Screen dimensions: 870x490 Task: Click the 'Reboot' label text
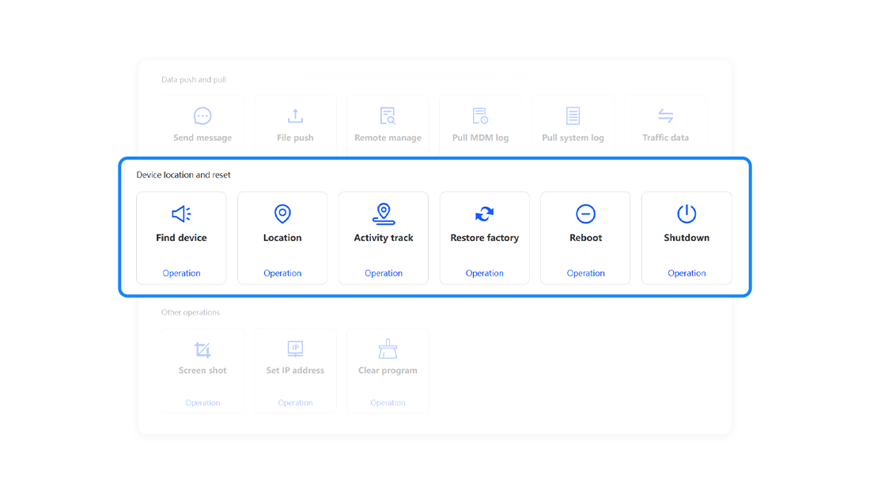click(585, 238)
